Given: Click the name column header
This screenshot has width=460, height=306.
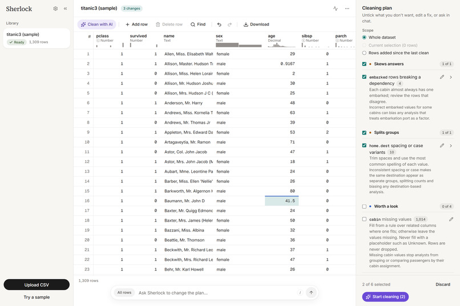Looking at the screenshot, I should 187,40.
